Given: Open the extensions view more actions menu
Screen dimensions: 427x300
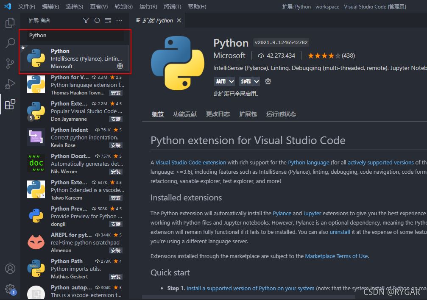Looking at the screenshot, I should 119,20.
